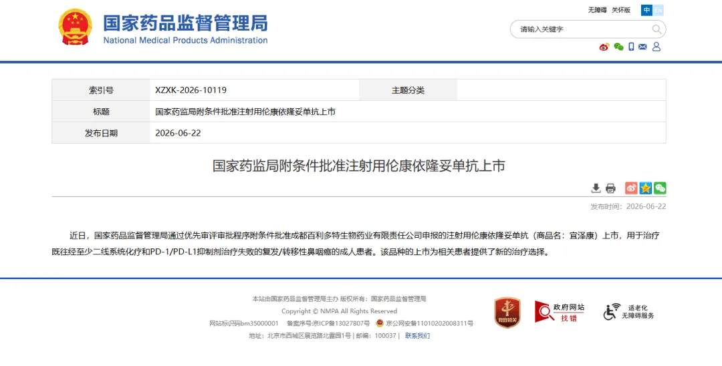Click the red government agency badge in the footer
The width and height of the screenshot is (722, 366).
tap(507, 312)
